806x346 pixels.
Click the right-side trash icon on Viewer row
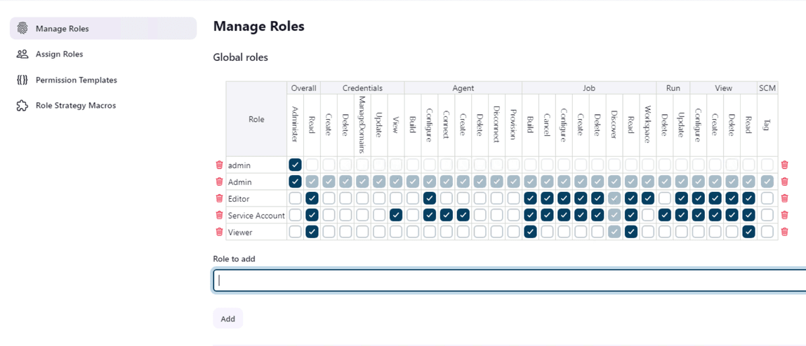click(784, 232)
